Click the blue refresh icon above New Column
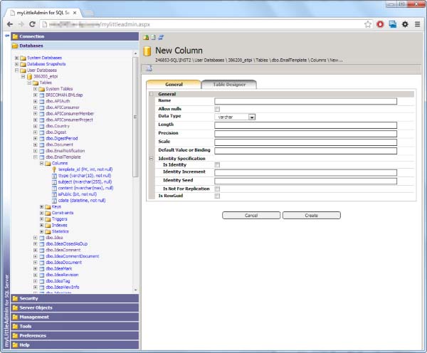 (x=161, y=37)
